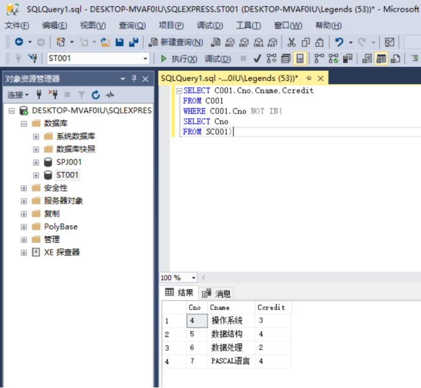This screenshot has height=388, width=421.
Task: Toggle results to file icon
Action: coord(395,58)
